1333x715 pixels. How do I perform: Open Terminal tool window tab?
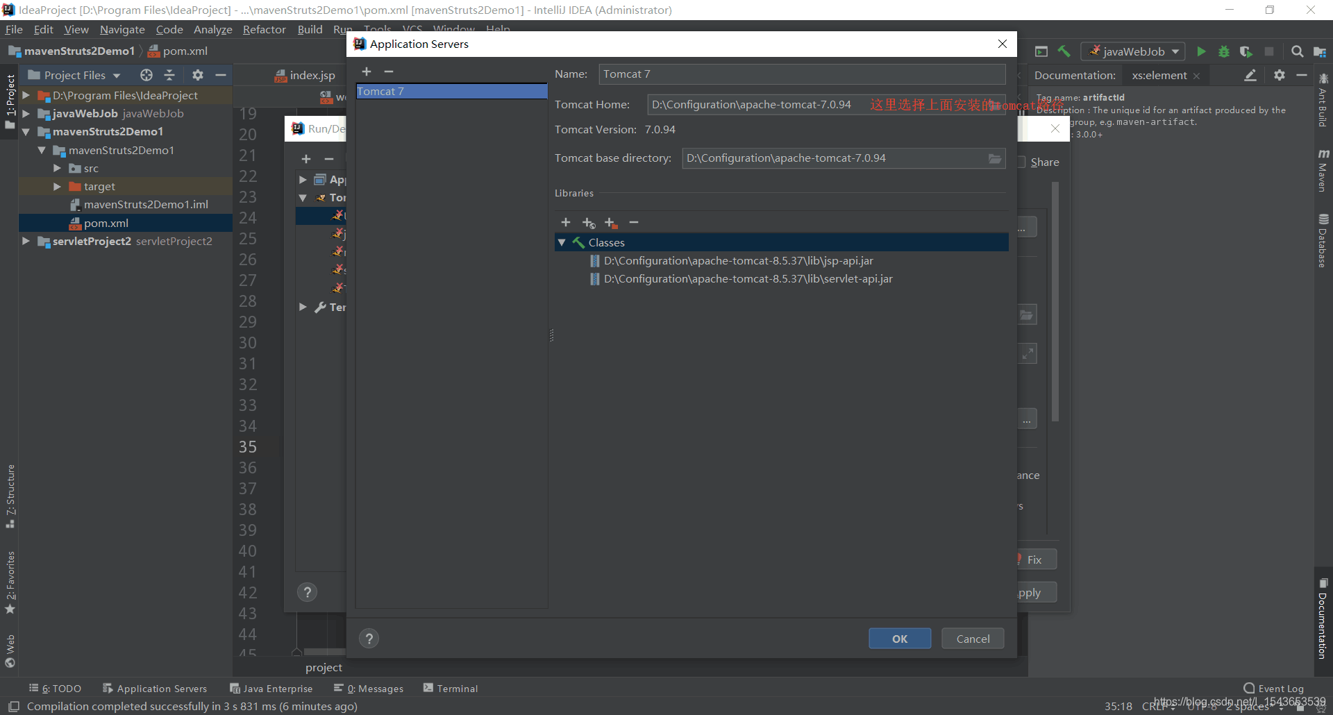tap(451, 689)
